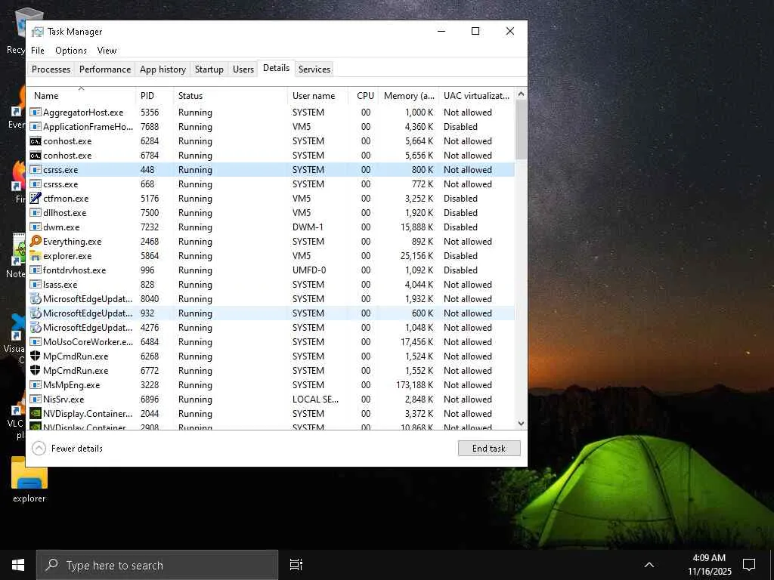
Task: Click user name DWM-1
Action: (308, 227)
